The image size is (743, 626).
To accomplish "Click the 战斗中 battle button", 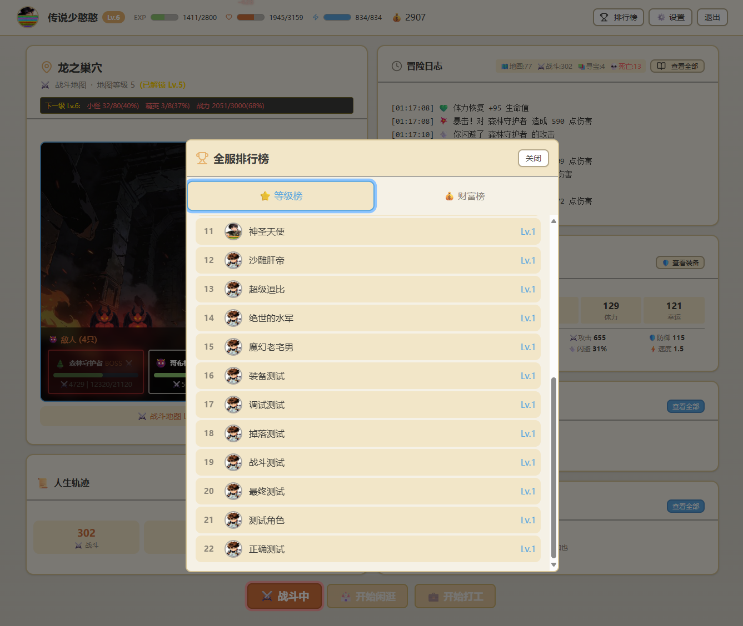I will click(x=285, y=597).
